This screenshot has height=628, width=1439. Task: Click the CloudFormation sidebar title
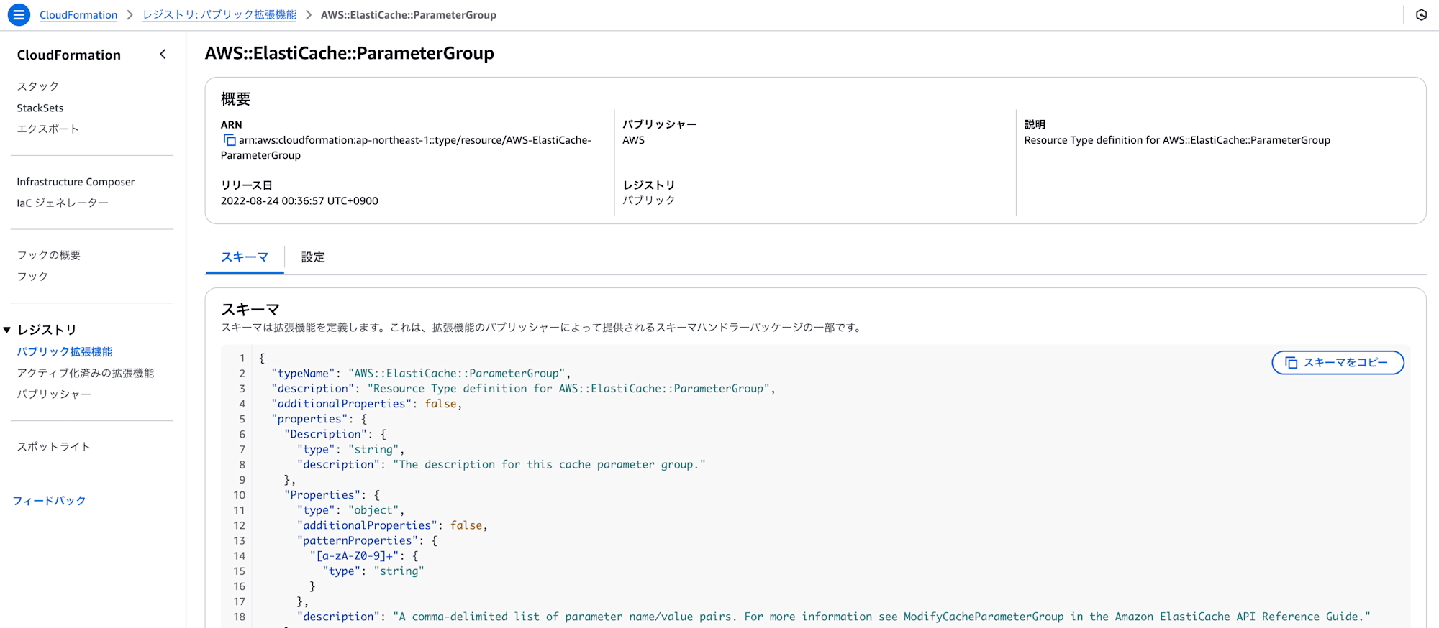tap(69, 55)
